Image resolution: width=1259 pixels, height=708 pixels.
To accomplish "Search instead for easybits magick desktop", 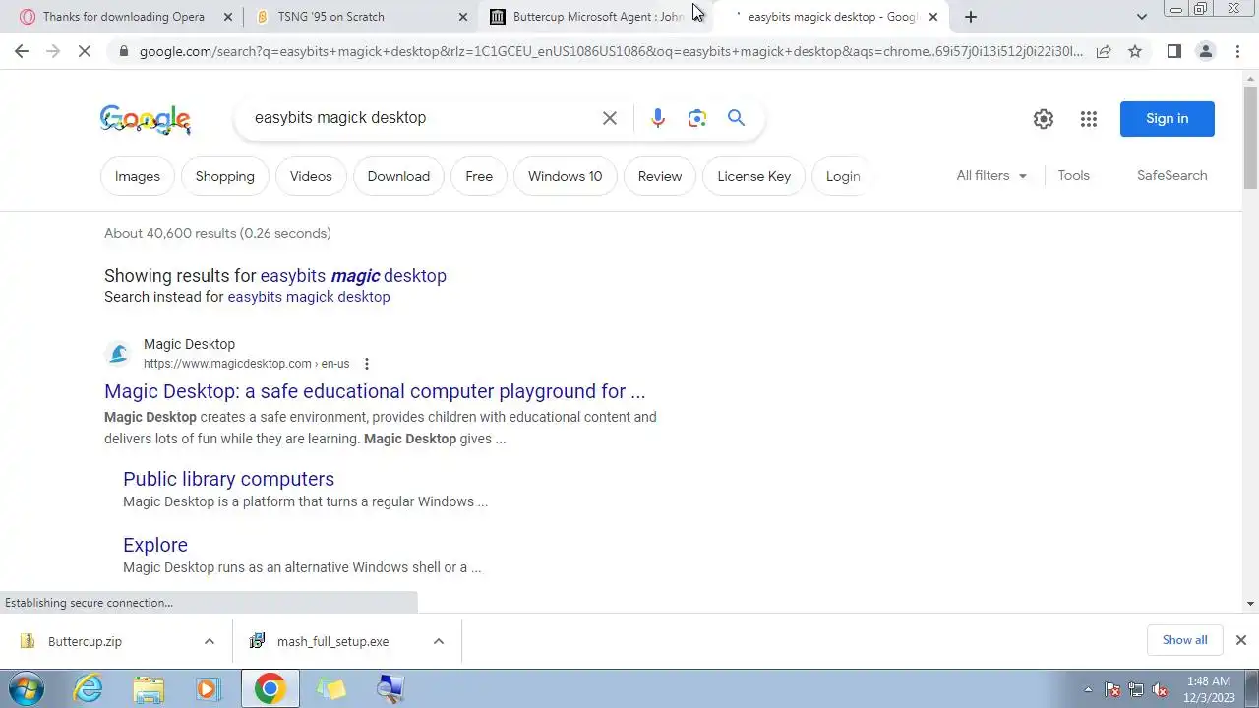I will tap(309, 297).
